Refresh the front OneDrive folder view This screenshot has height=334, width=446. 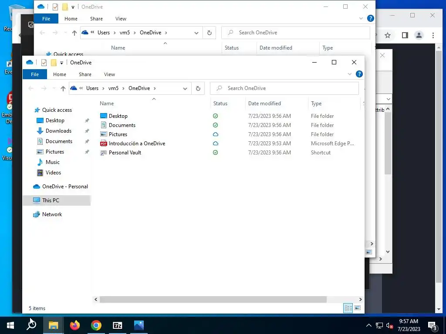(198, 88)
